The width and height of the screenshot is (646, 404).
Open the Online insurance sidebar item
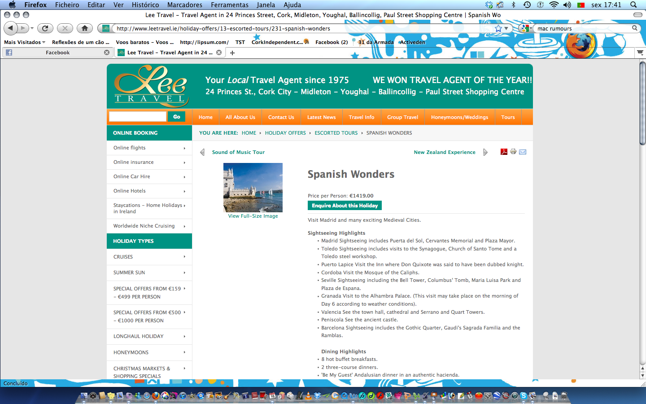pos(149,162)
